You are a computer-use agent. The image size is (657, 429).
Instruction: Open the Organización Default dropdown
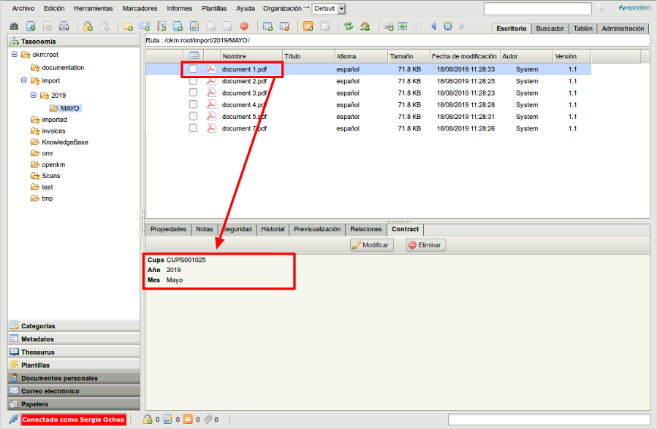pos(330,9)
